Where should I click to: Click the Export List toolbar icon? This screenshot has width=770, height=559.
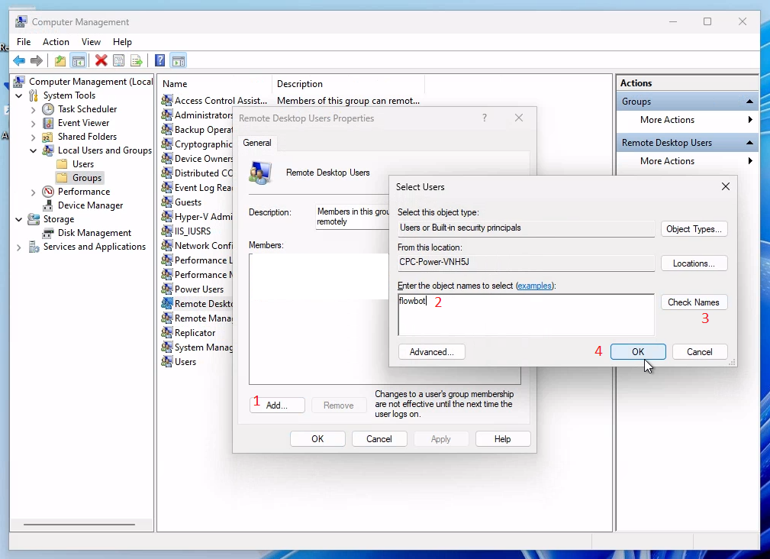pyautogui.click(x=137, y=61)
